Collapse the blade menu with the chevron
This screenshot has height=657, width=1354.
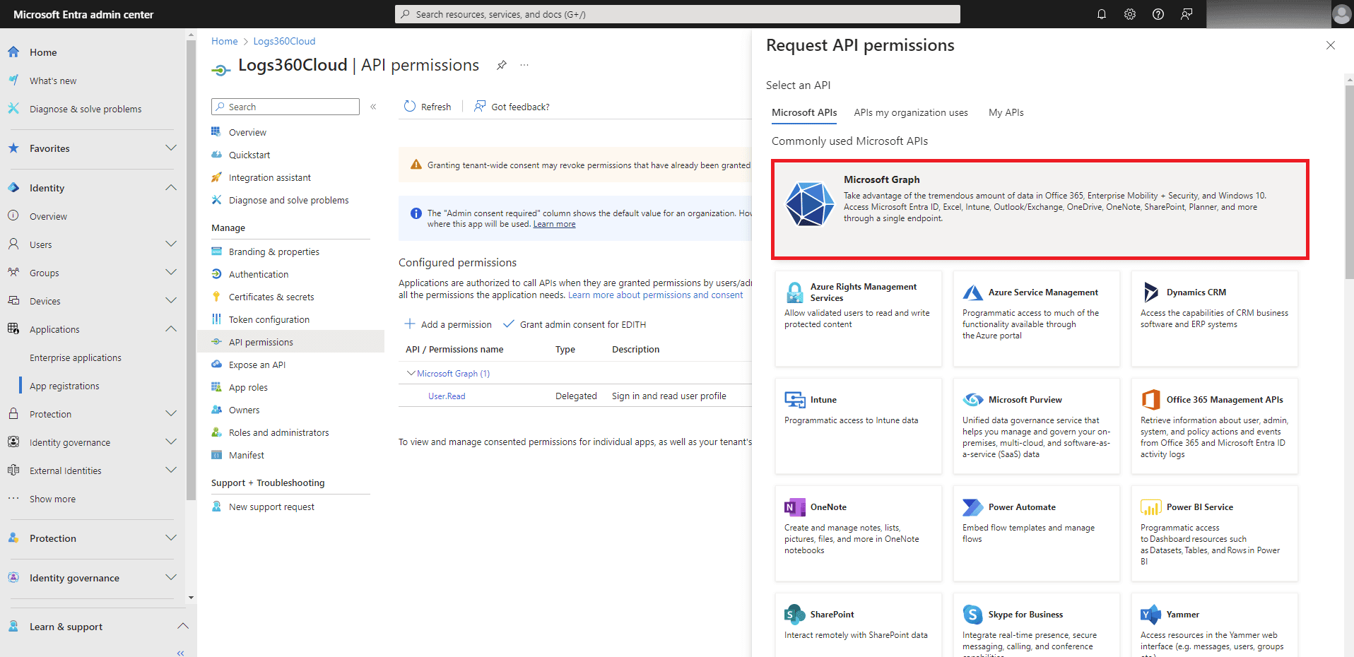click(x=374, y=107)
